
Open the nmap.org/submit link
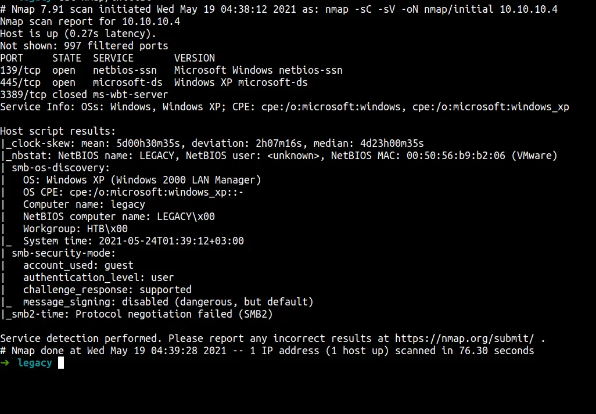pyautogui.click(x=464, y=339)
